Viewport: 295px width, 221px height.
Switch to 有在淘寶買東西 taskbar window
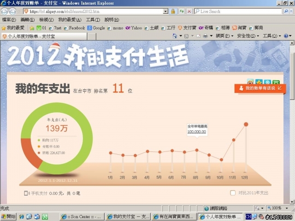tap(174, 217)
